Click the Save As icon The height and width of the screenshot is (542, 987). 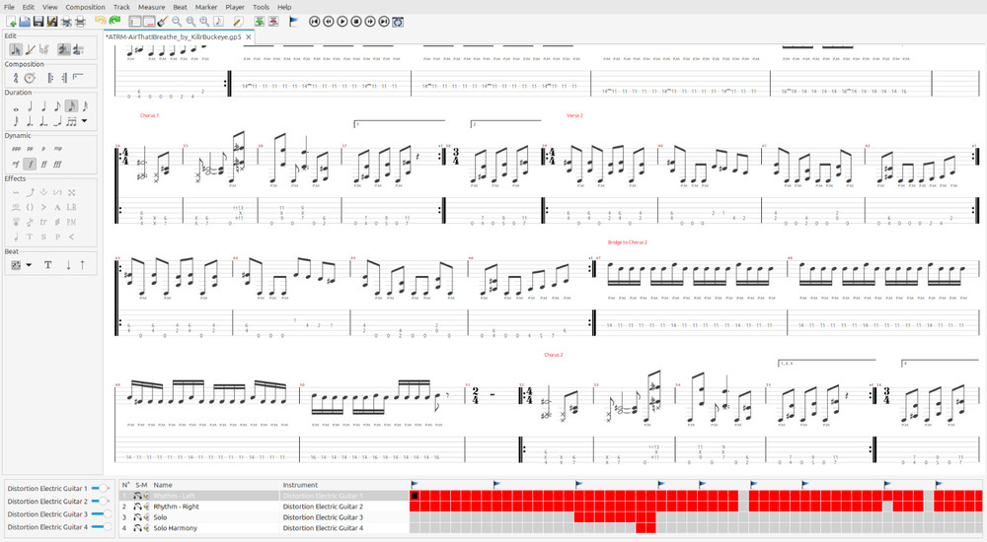[52, 22]
